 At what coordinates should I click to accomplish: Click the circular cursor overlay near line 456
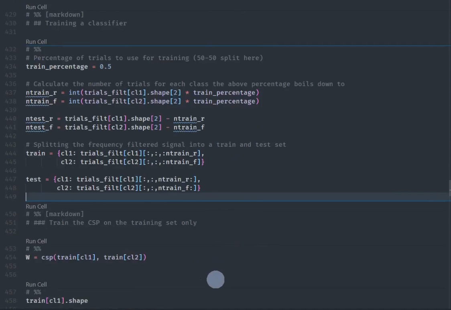click(215, 280)
